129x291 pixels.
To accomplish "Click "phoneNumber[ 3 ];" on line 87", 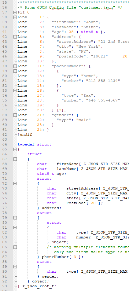I will 63,257.
